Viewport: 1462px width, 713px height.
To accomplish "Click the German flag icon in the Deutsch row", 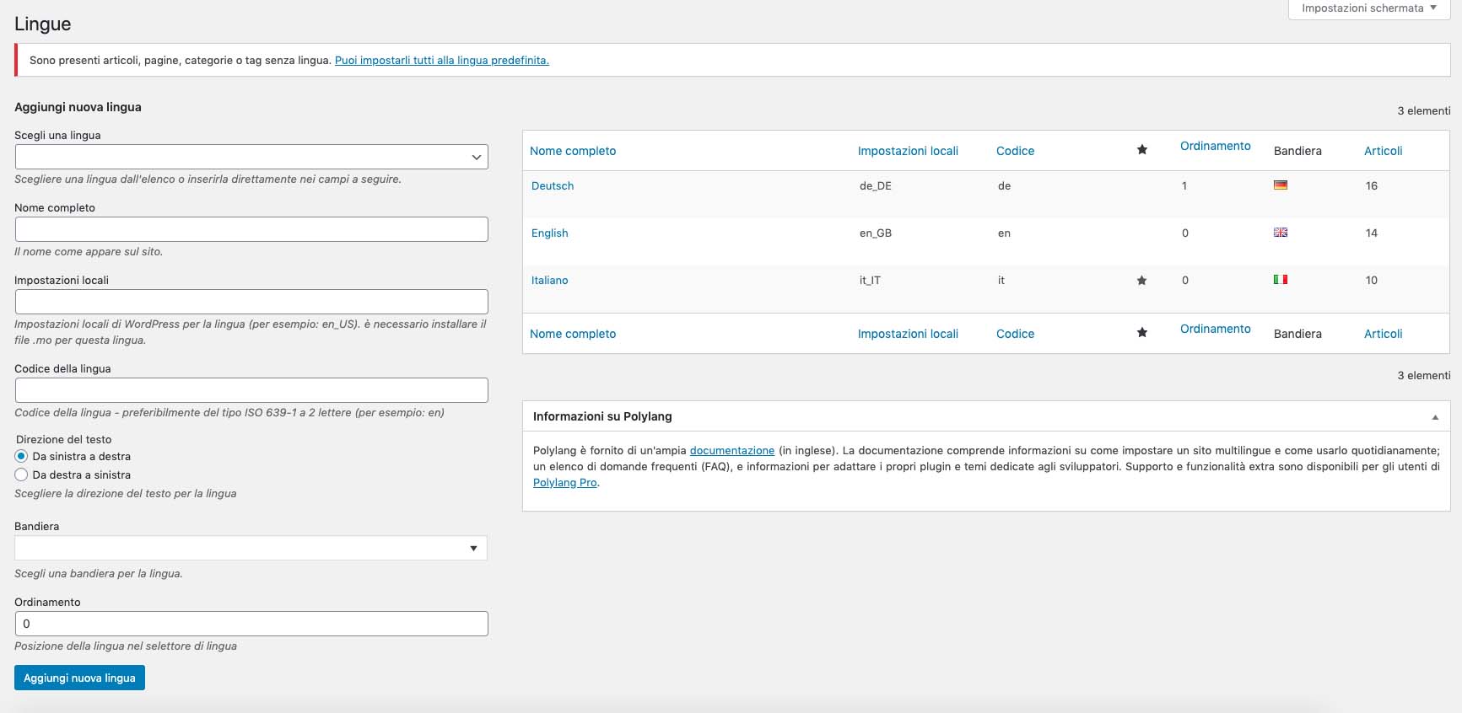I will click(x=1281, y=185).
